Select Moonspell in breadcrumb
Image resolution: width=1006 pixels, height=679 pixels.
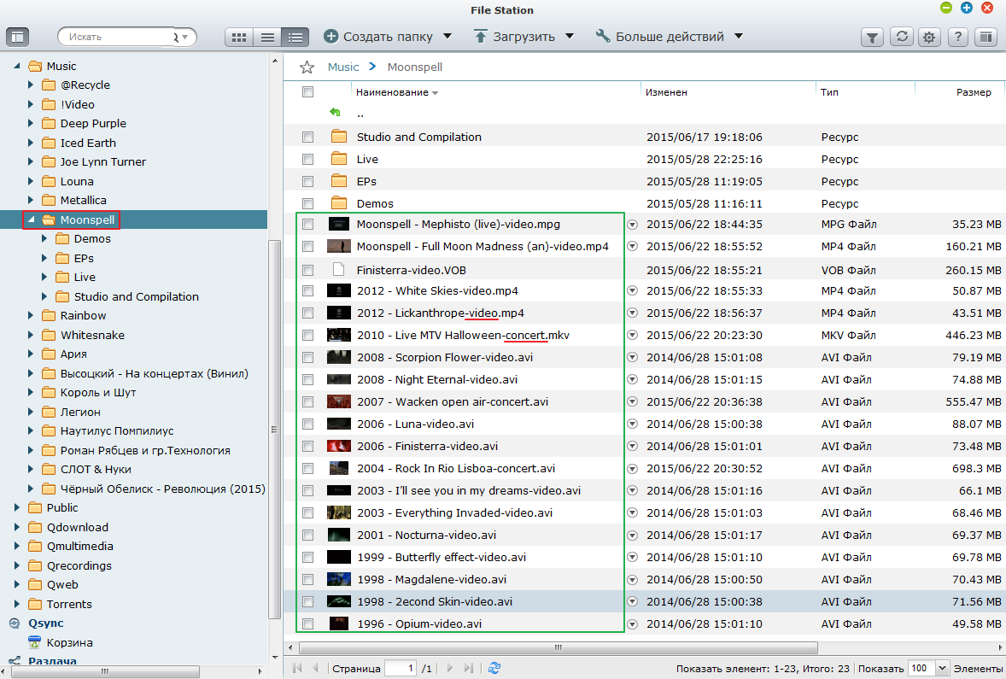(414, 67)
